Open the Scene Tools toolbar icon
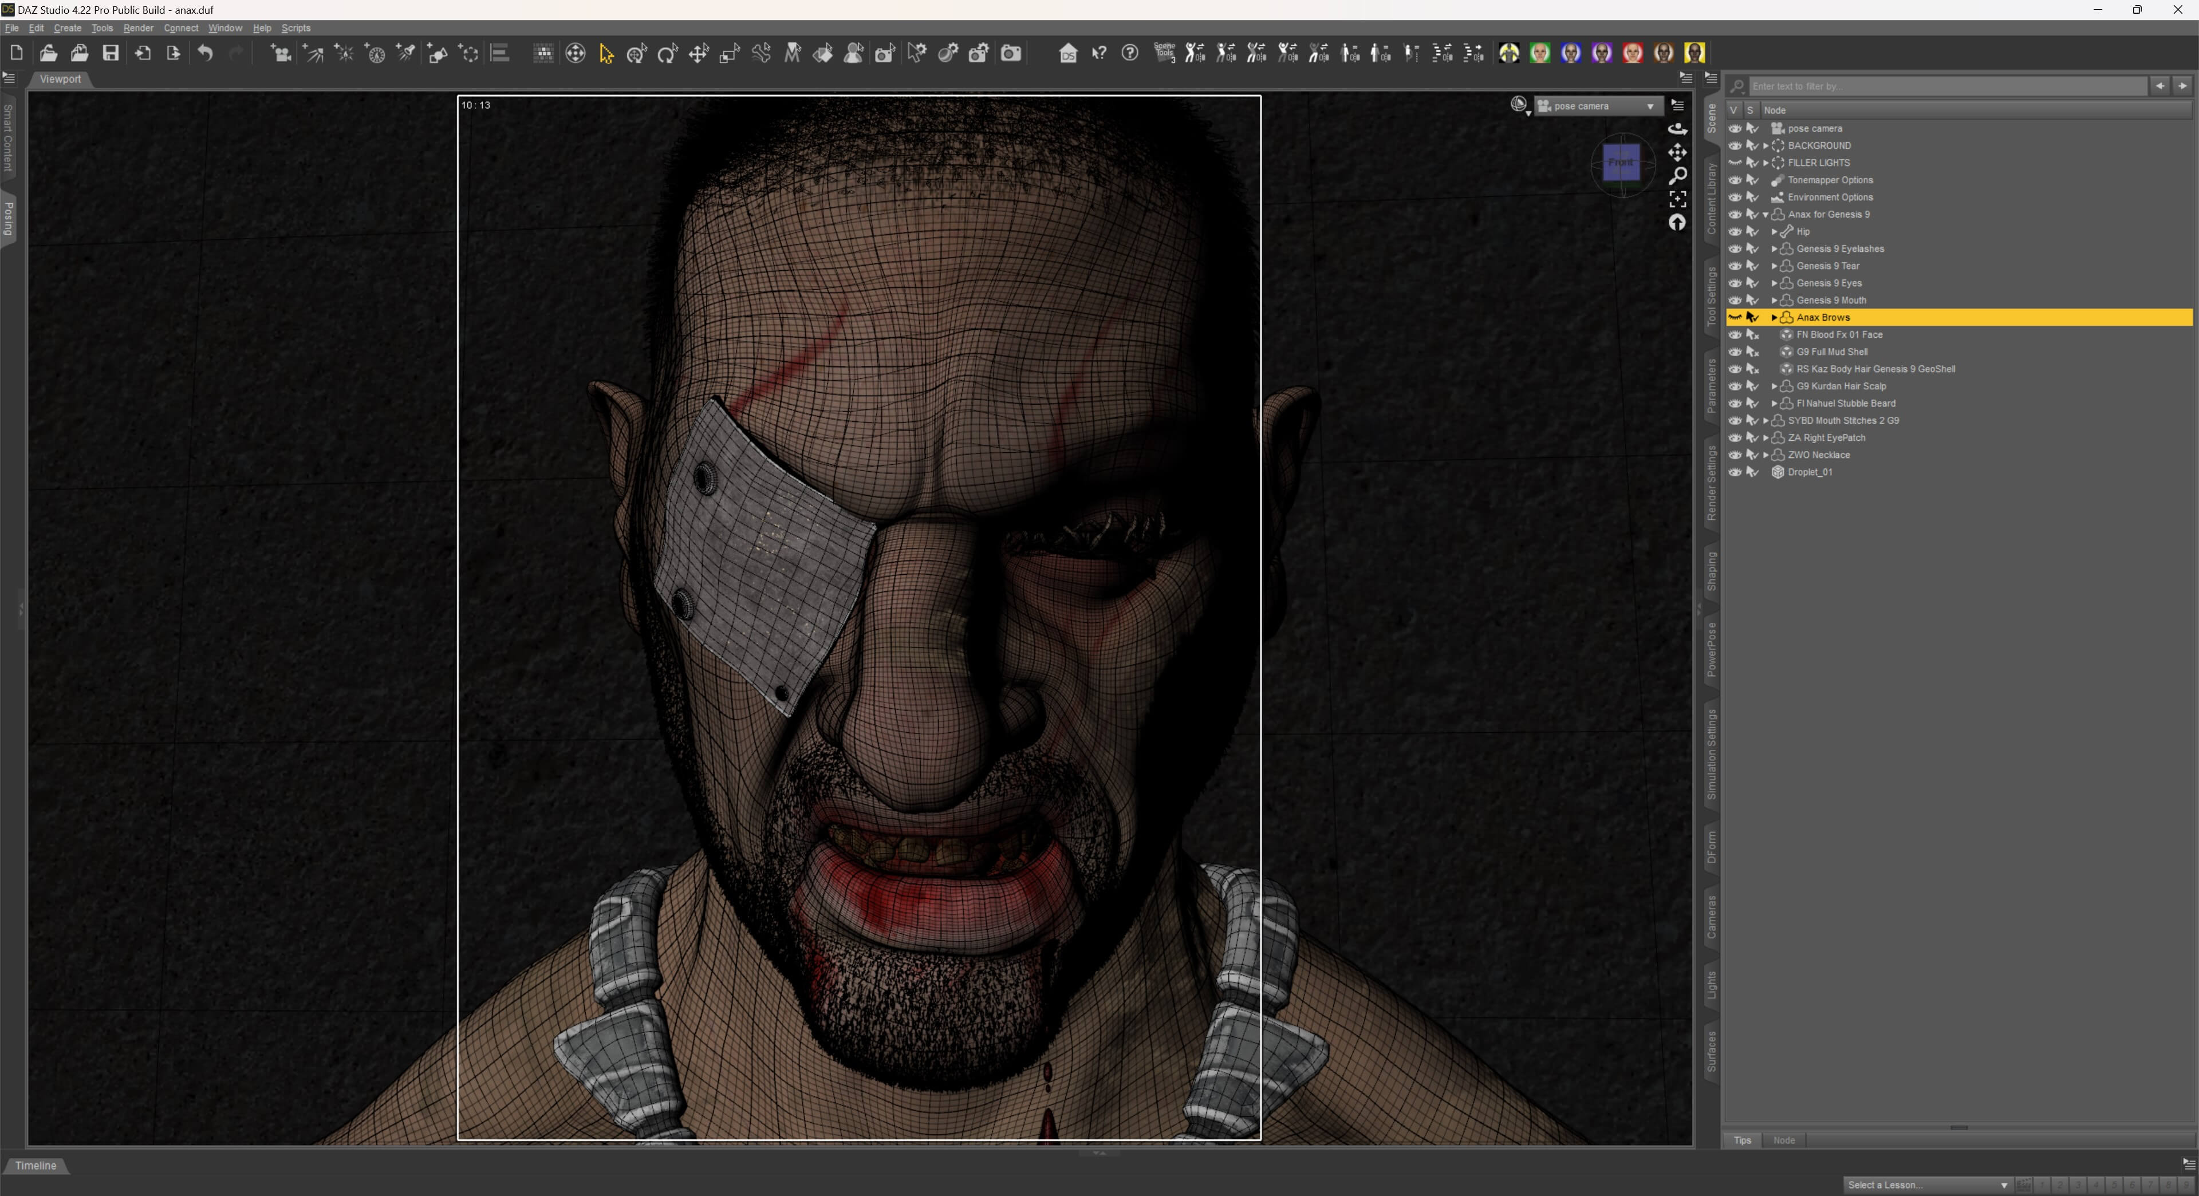Screen dimensions: 2199x1196 [1164, 53]
